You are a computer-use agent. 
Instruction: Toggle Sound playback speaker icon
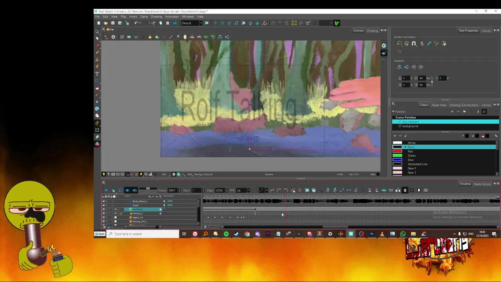[x=127, y=190]
